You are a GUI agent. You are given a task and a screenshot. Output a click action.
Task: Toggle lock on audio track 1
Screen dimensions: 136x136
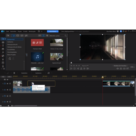(10, 90)
